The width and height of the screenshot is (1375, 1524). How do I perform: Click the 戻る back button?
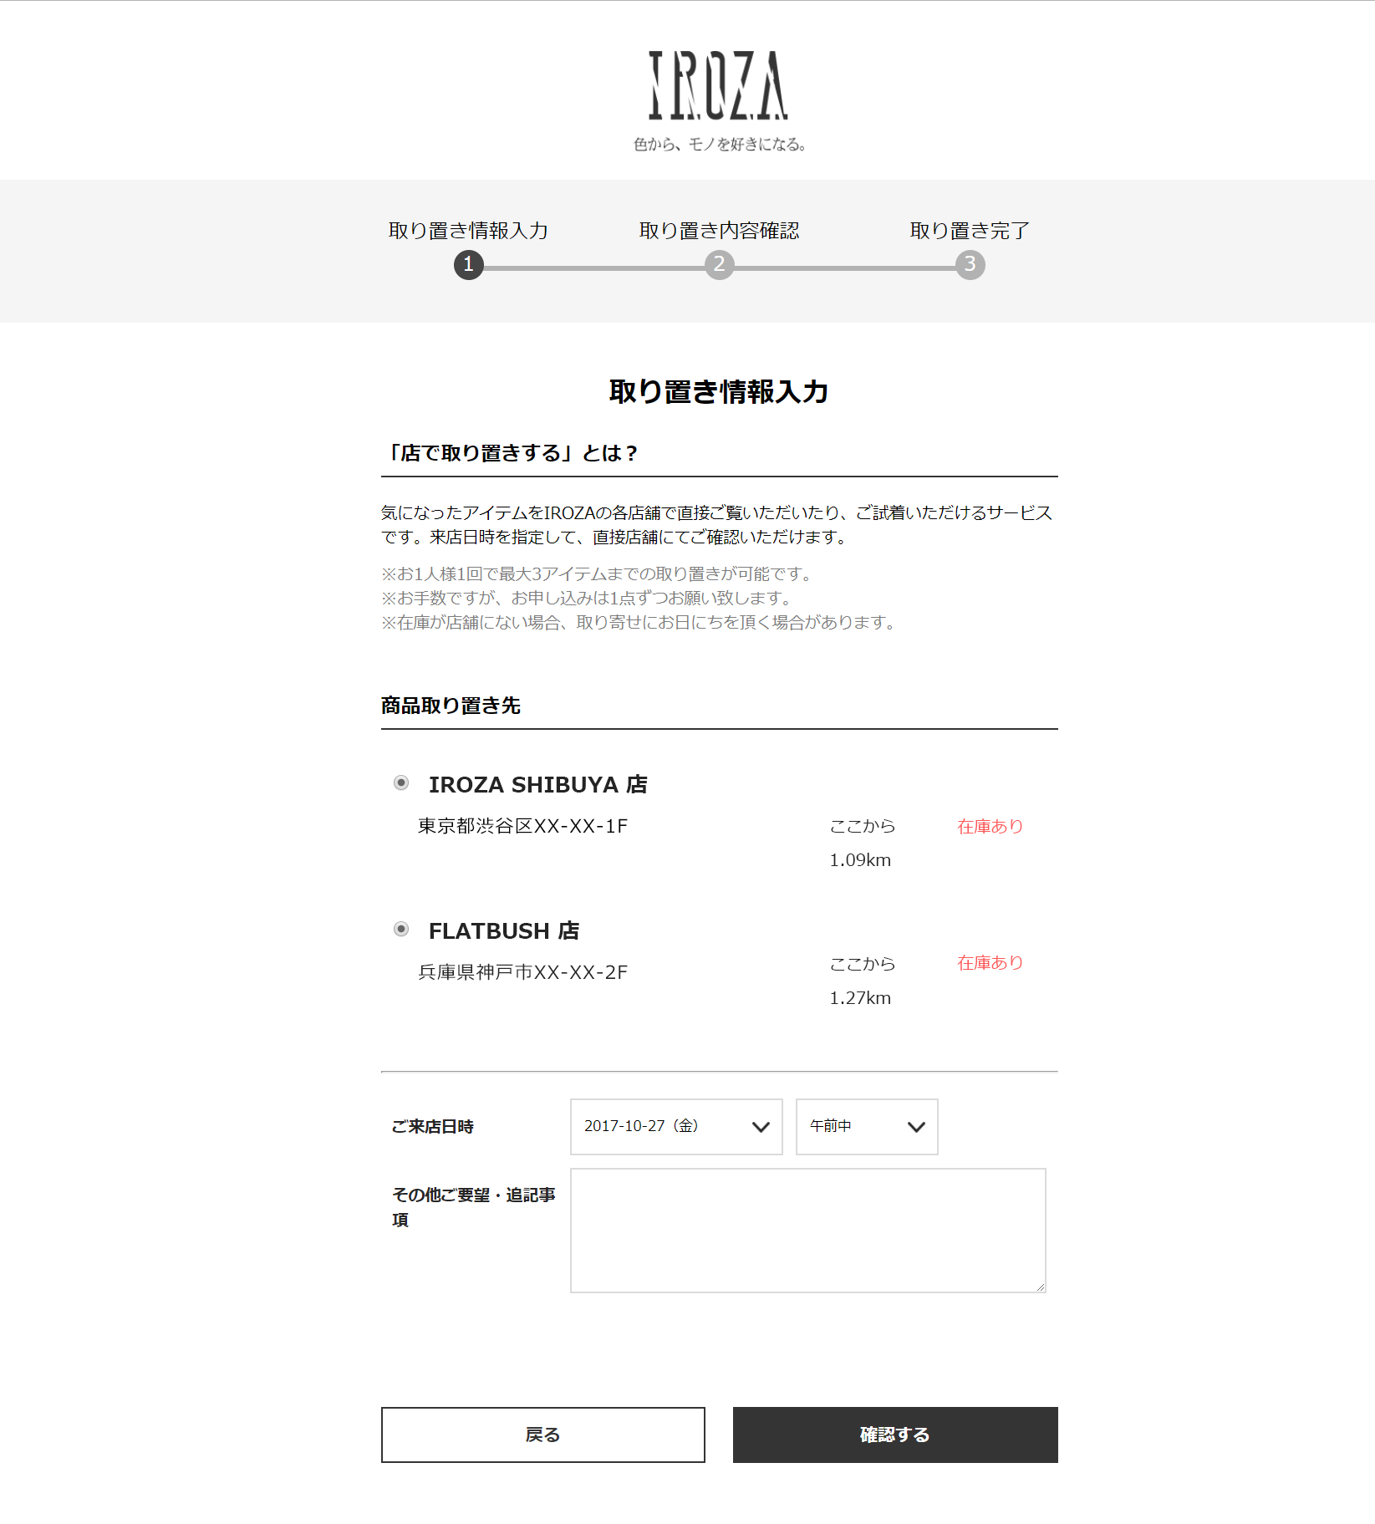click(543, 1435)
